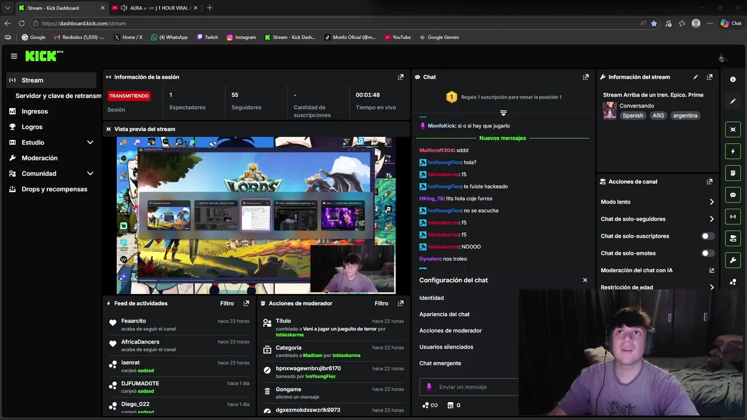This screenshot has width=747, height=420.
Task: Close the Configuración del chat panel
Action: click(585, 280)
